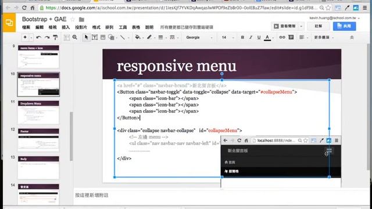This screenshot has height=209, width=372.
Task: Choose the select arrow cursor tool
Action: [87, 37]
